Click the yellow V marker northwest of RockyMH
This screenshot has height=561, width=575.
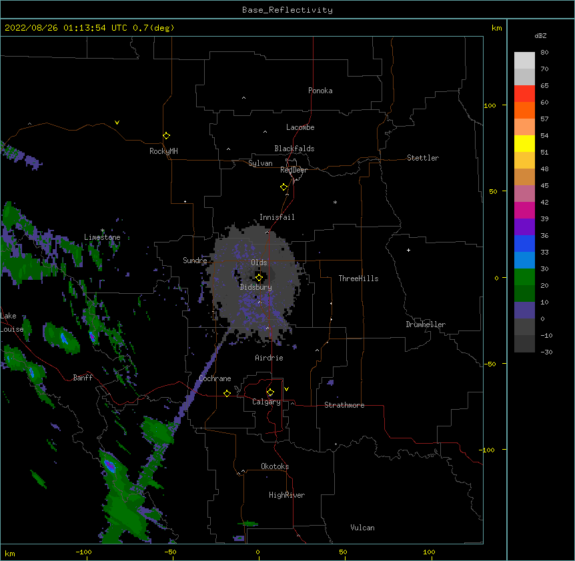pyautogui.click(x=117, y=123)
